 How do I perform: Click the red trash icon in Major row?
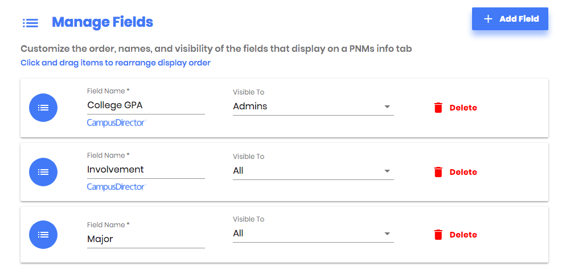tap(438, 235)
